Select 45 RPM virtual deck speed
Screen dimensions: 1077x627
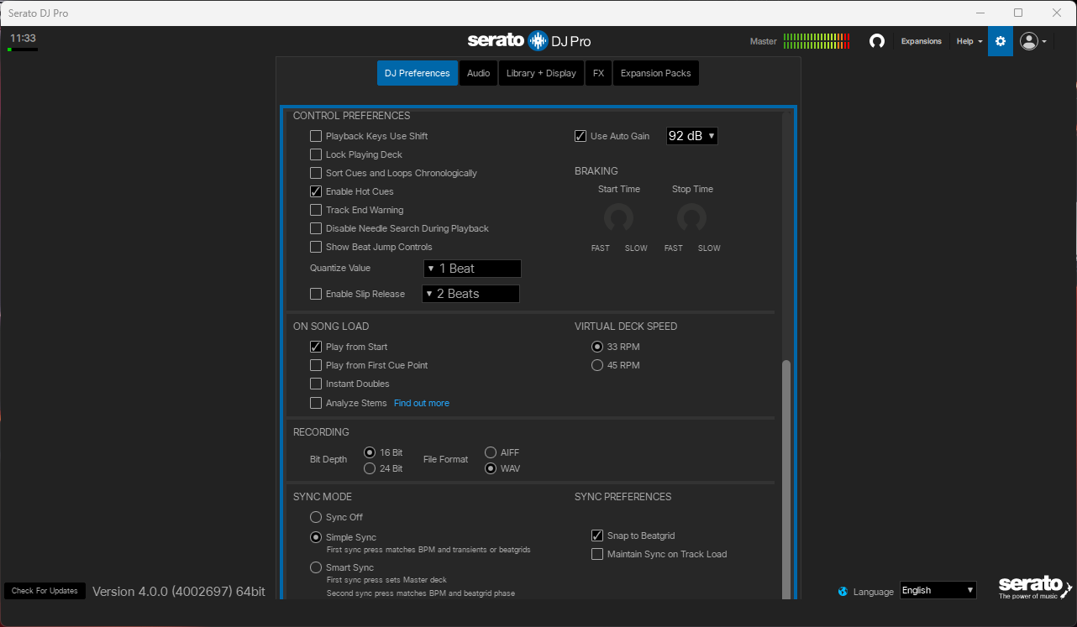[x=597, y=365]
